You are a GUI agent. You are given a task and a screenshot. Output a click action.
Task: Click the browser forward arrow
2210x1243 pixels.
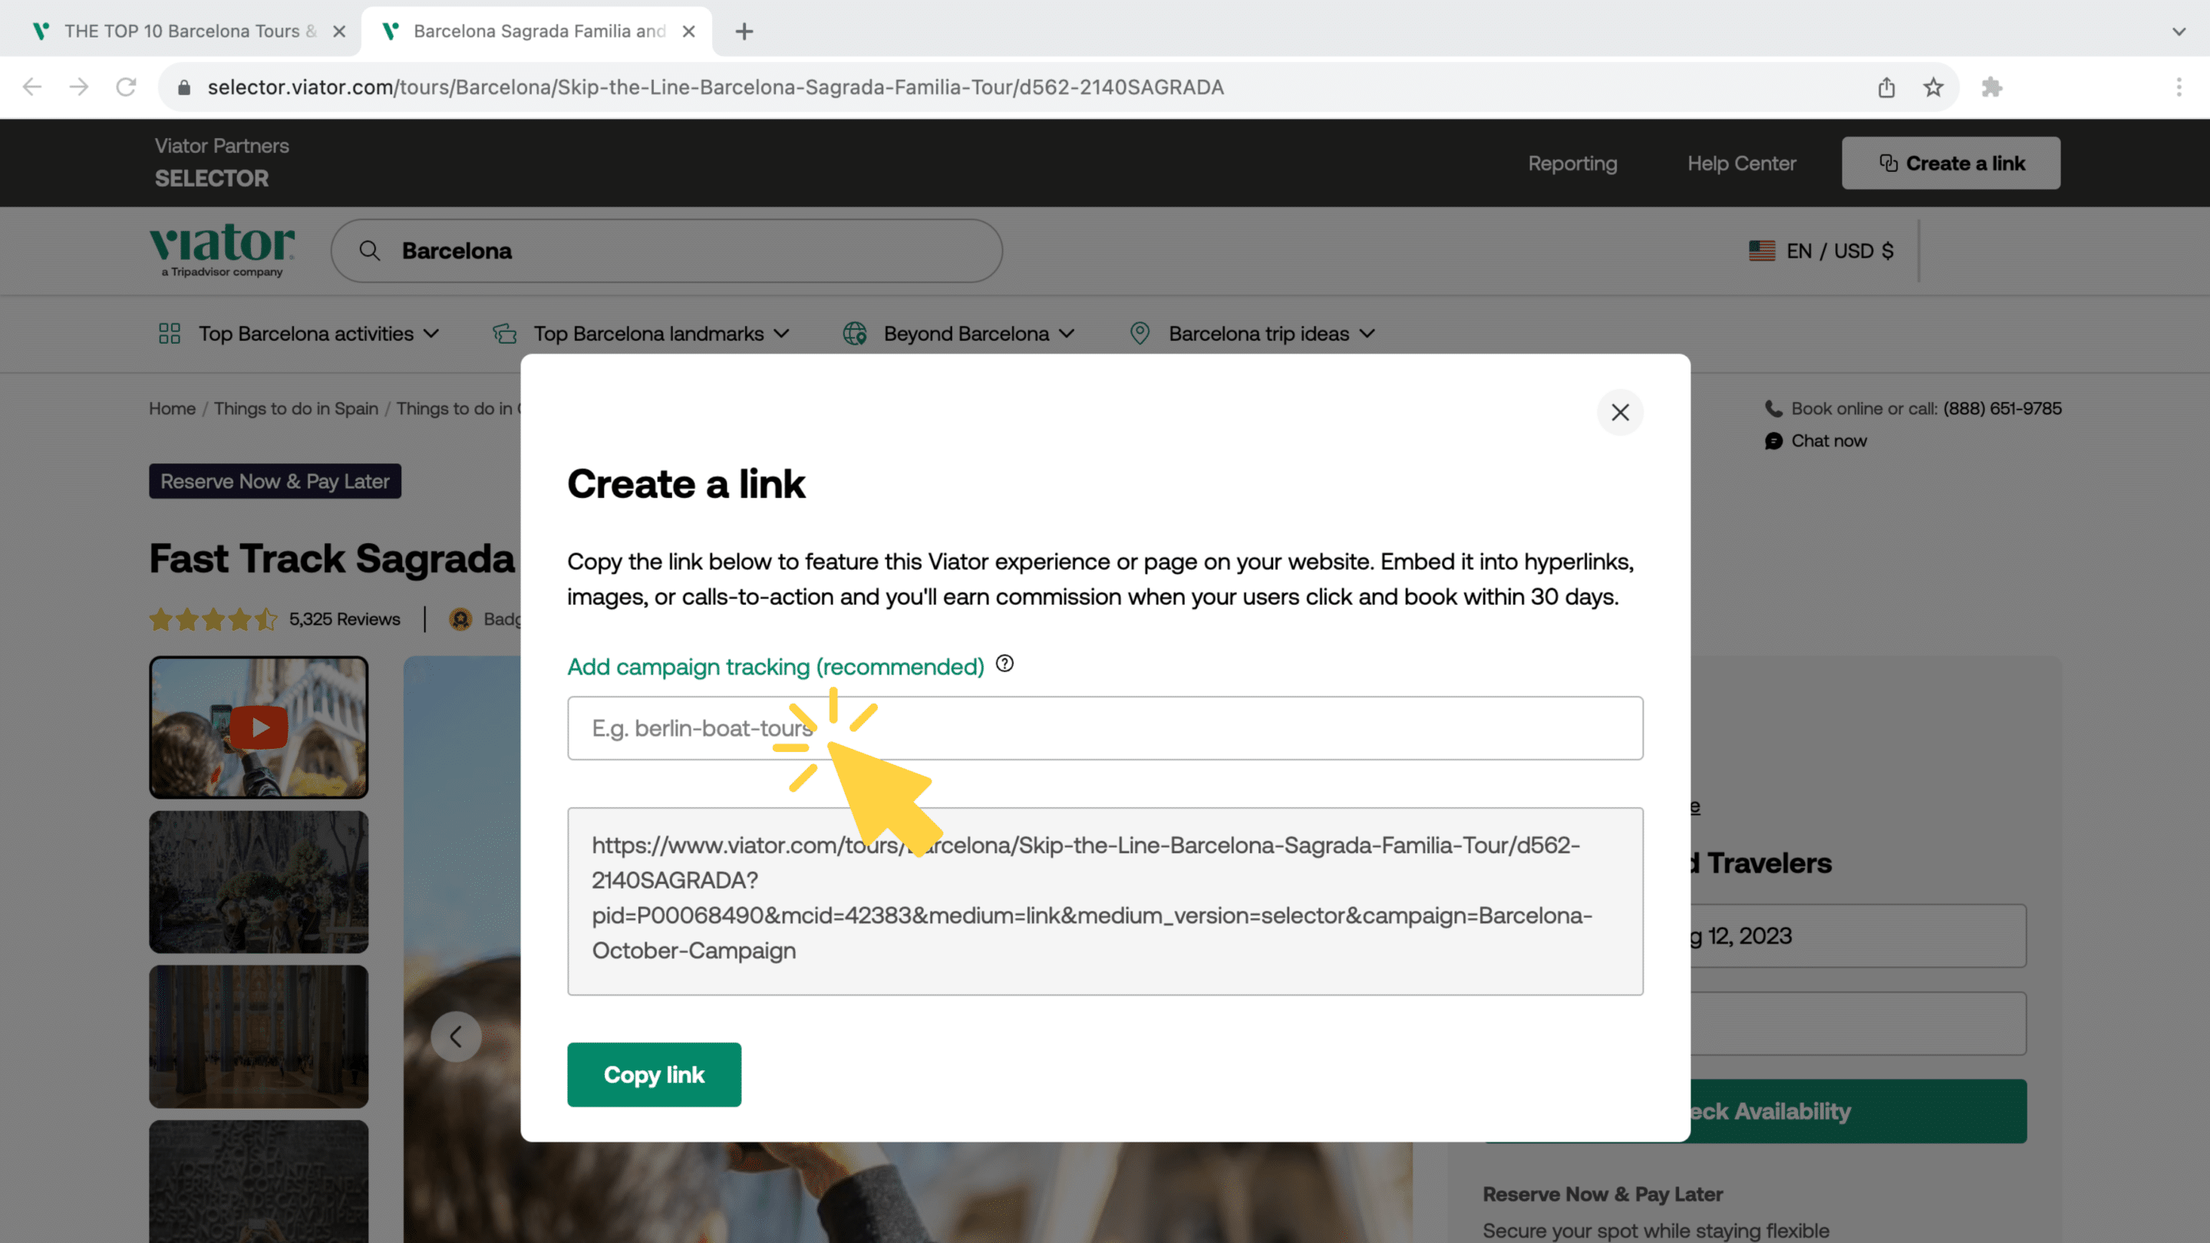(x=79, y=87)
